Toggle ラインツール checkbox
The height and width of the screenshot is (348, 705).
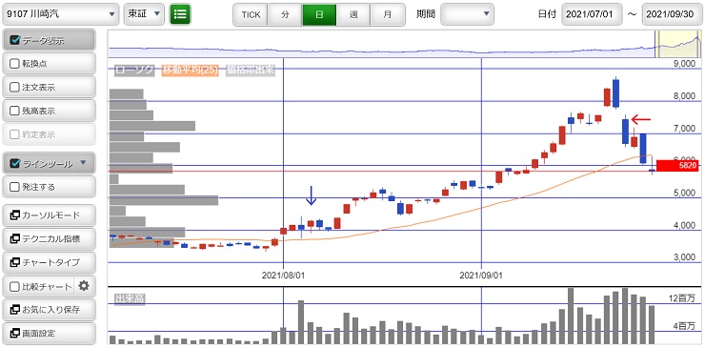(x=15, y=163)
